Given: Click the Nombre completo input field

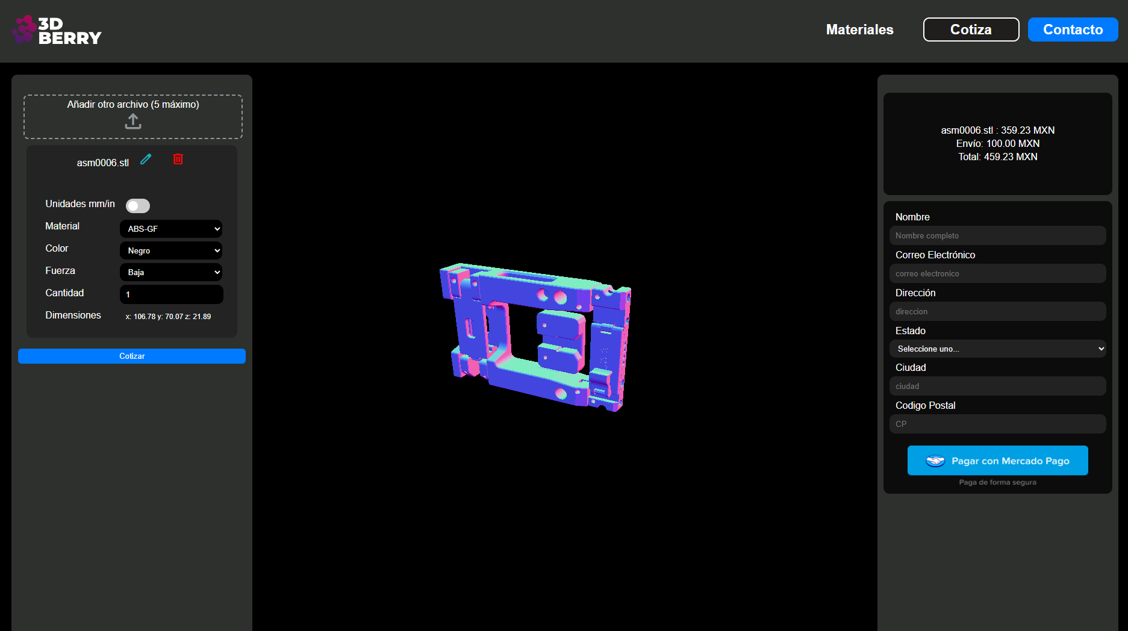Looking at the screenshot, I should (997, 235).
